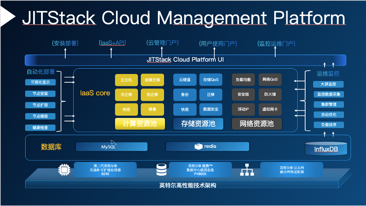The width and height of the screenshot is (366, 206).
Task: Click the 英特尔高性能技术架构 text
Action: [x=188, y=185]
